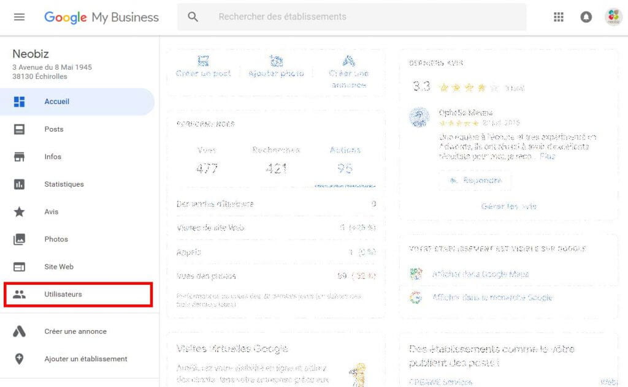Click the location pin add icon

pos(19,359)
